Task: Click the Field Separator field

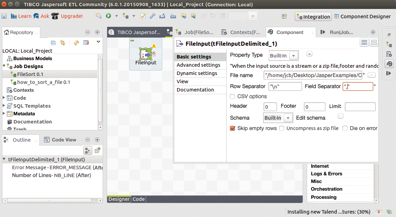Action: pyautogui.click(x=358, y=87)
